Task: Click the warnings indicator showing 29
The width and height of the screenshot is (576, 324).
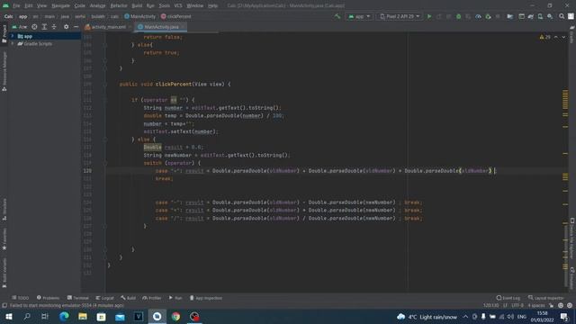Action: click(544, 37)
